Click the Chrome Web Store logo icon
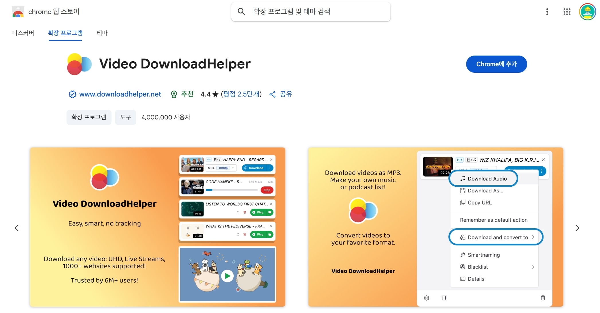The height and width of the screenshot is (313, 600). 18,12
